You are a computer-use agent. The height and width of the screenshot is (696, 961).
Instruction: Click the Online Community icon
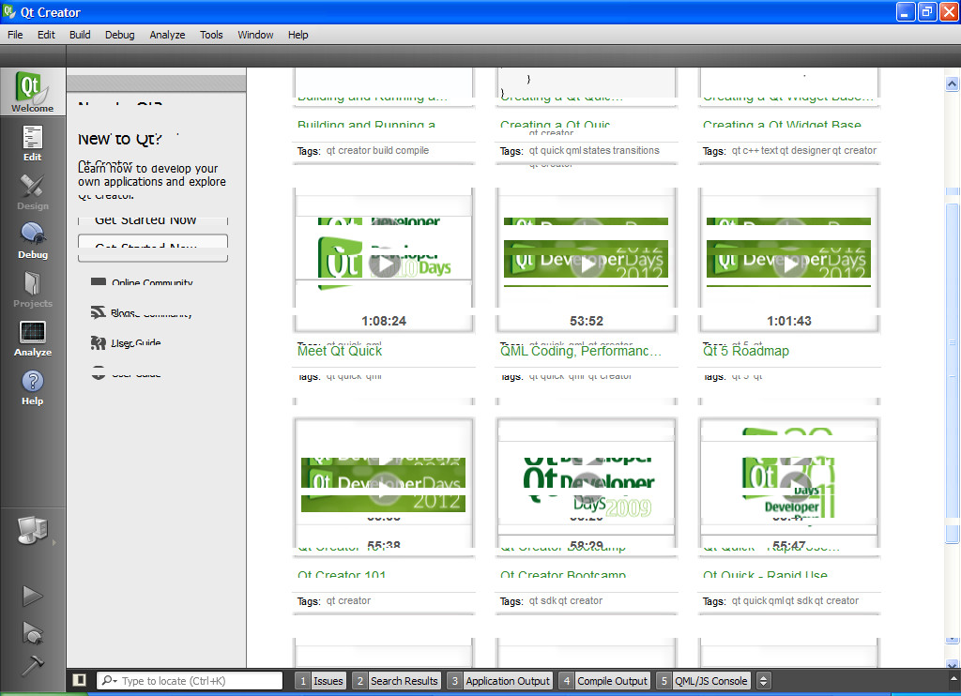(98, 281)
